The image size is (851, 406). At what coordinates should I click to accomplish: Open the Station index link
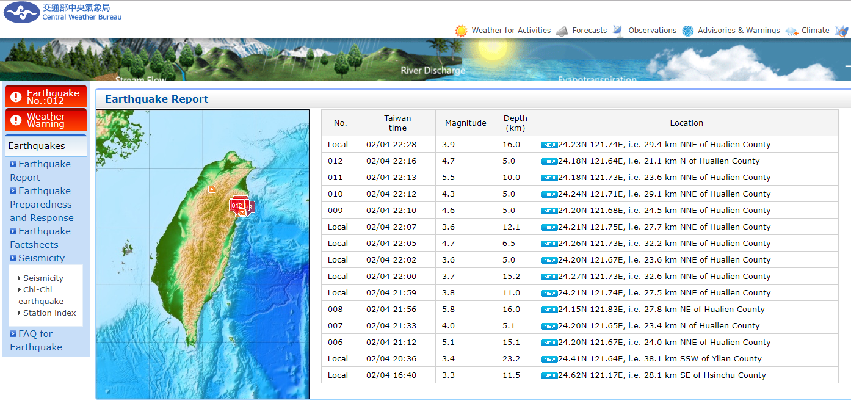49,313
